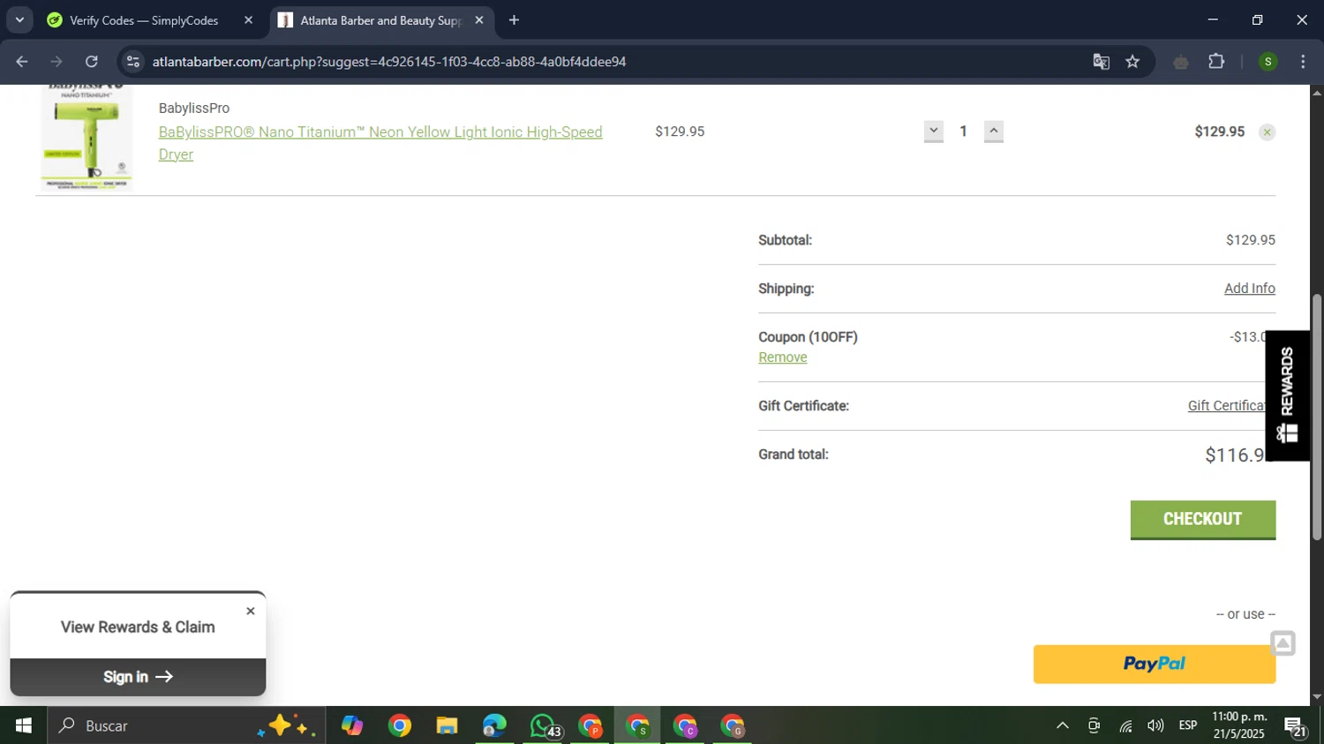Increase dryer quantity with up arrow
Image resolution: width=1324 pixels, height=744 pixels.
click(x=993, y=132)
